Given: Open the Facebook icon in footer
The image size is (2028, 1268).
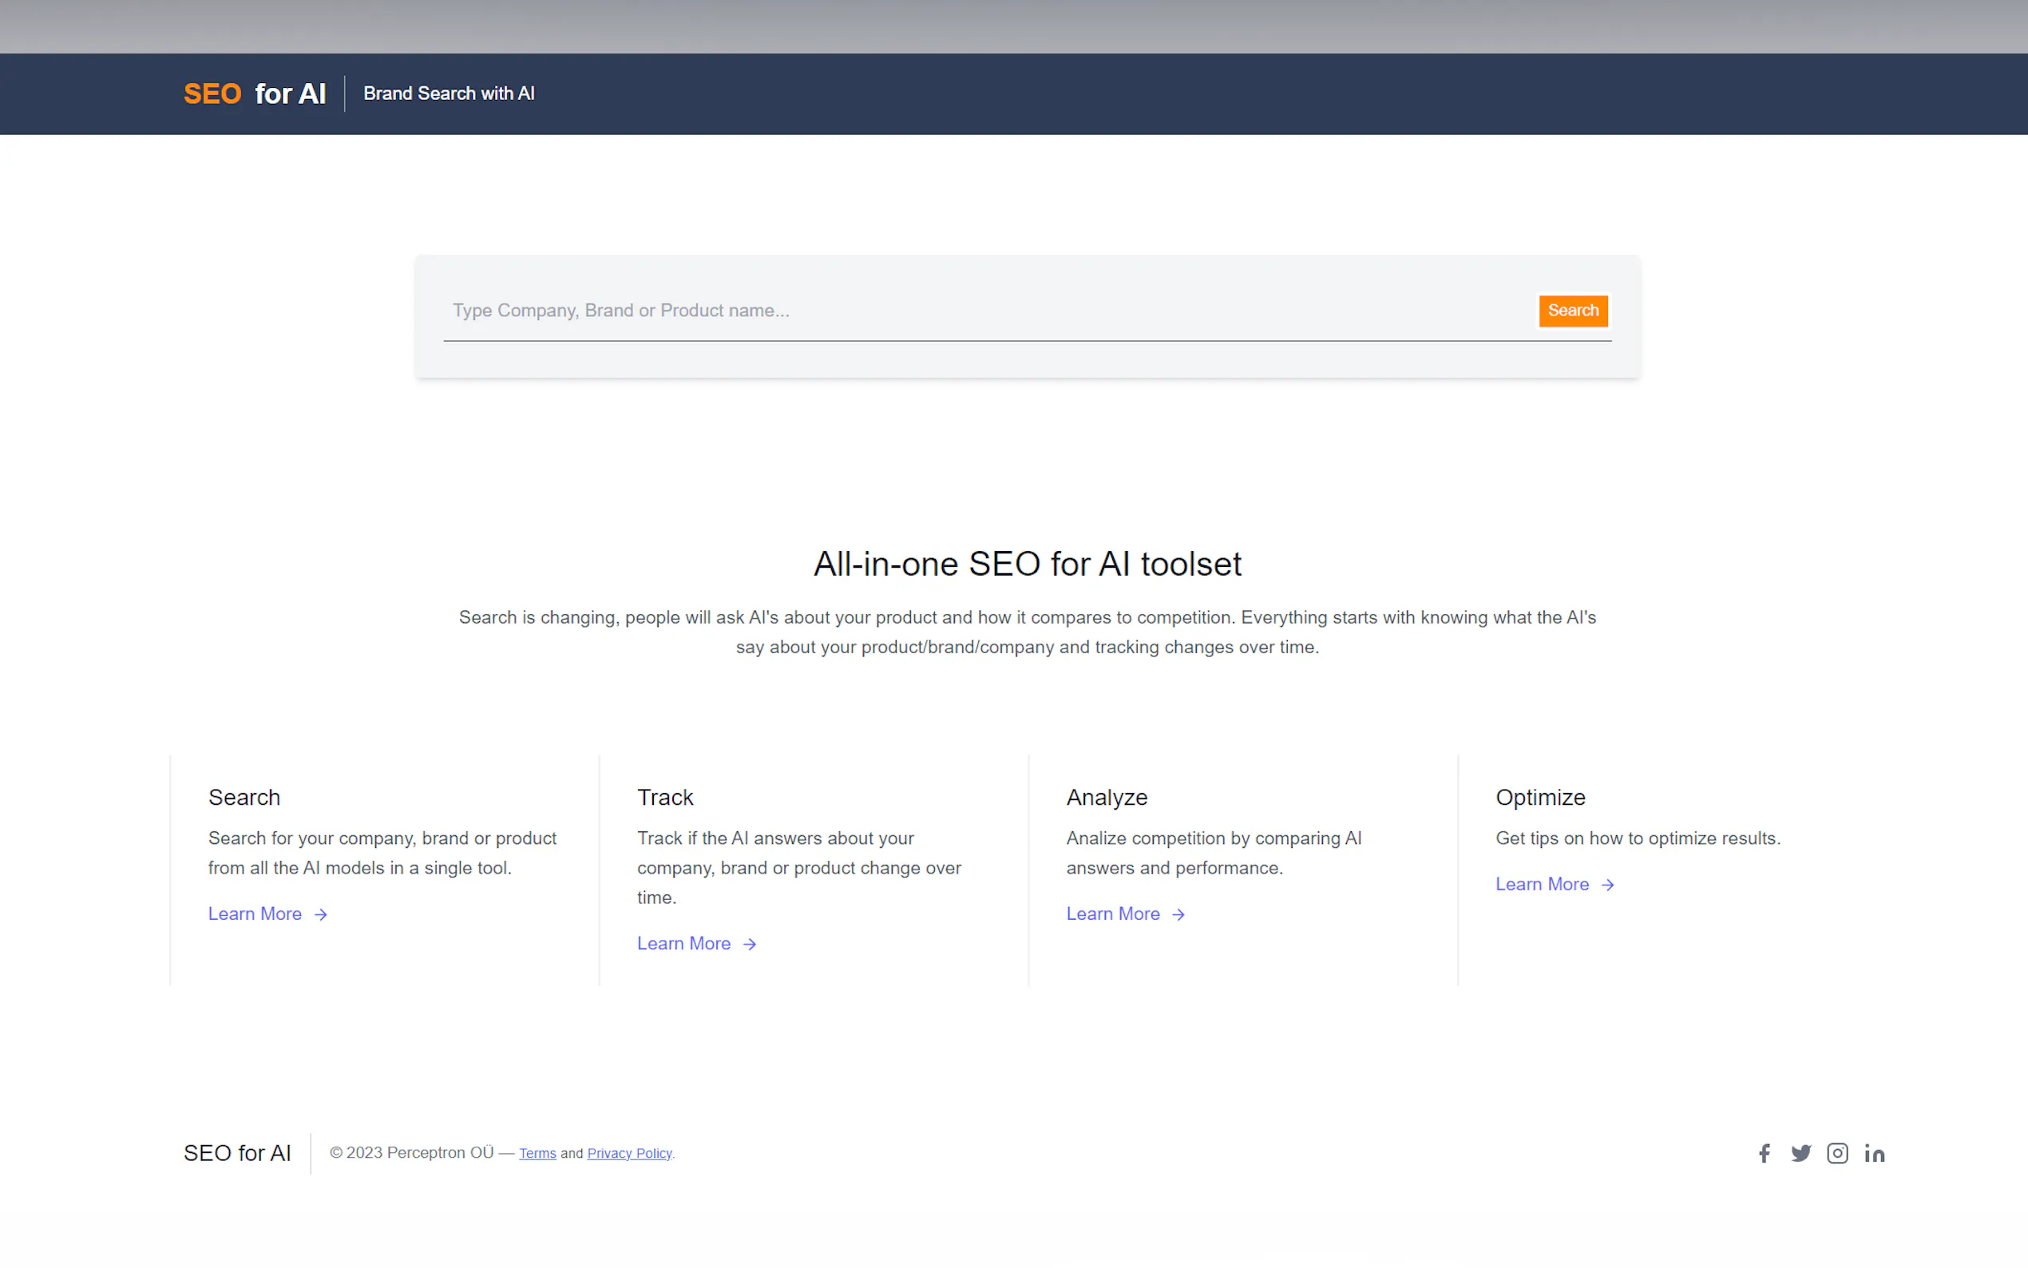Looking at the screenshot, I should pos(1764,1153).
